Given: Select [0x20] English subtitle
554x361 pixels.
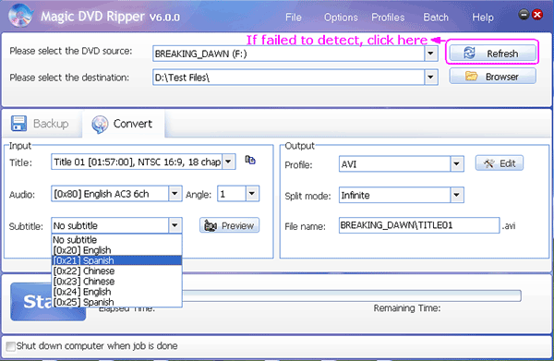Looking at the screenshot, I should pos(116,250).
